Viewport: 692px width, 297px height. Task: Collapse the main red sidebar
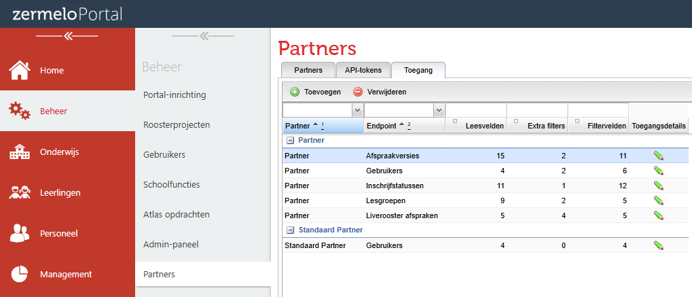tap(67, 36)
